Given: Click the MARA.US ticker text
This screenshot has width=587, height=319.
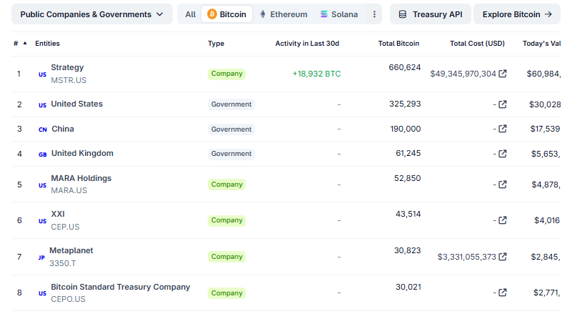Looking at the screenshot, I should [x=69, y=190].
